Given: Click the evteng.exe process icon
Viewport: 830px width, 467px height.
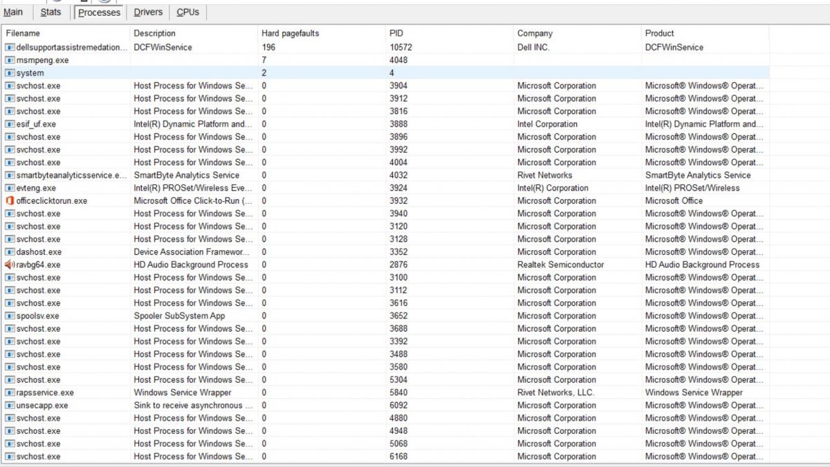Looking at the screenshot, I should coord(10,188).
